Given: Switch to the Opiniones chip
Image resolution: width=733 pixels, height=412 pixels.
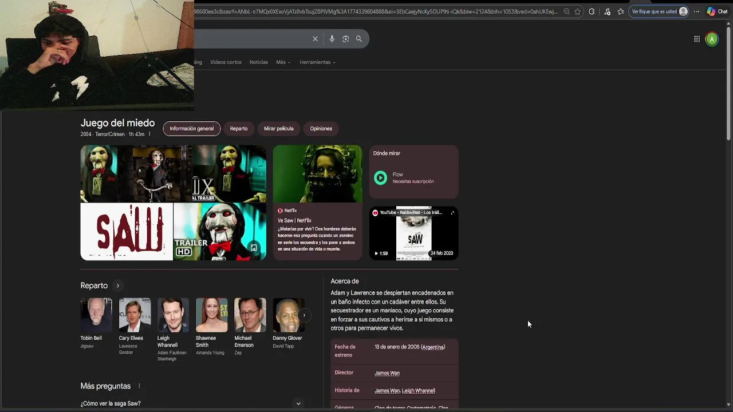Looking at the screenshot, I should click(x=321, y=129).
